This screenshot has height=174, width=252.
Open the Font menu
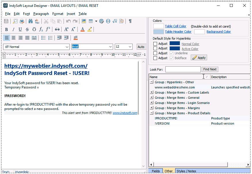click(x=26, y=14)
